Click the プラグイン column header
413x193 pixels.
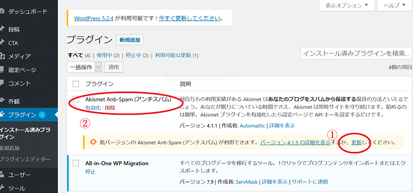click(99, 84)
